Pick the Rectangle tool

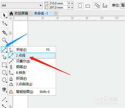tap(4, 65)
